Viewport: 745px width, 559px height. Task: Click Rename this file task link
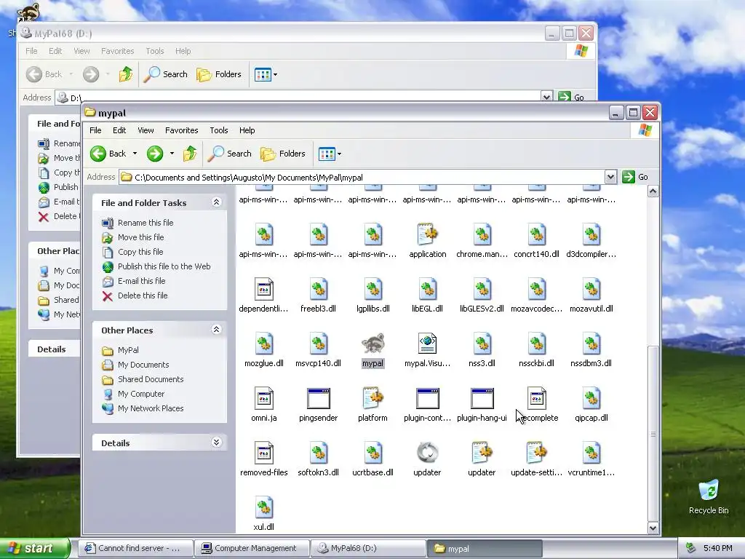pos(146,223)
